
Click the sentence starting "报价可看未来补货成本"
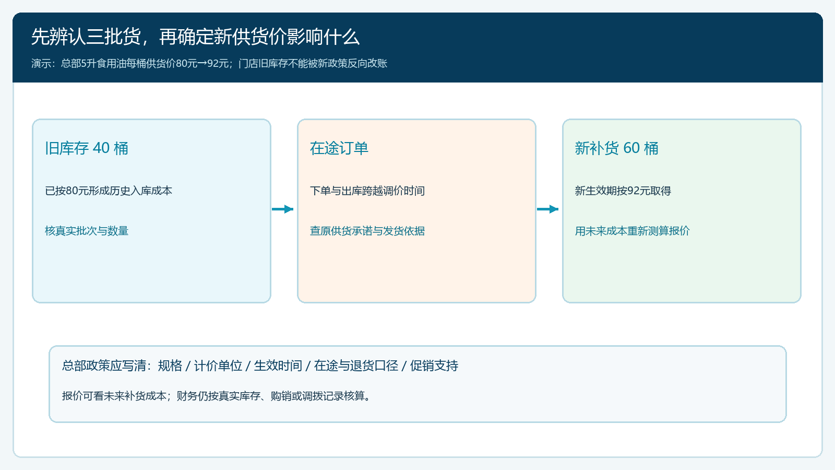(x=217, y=396)
